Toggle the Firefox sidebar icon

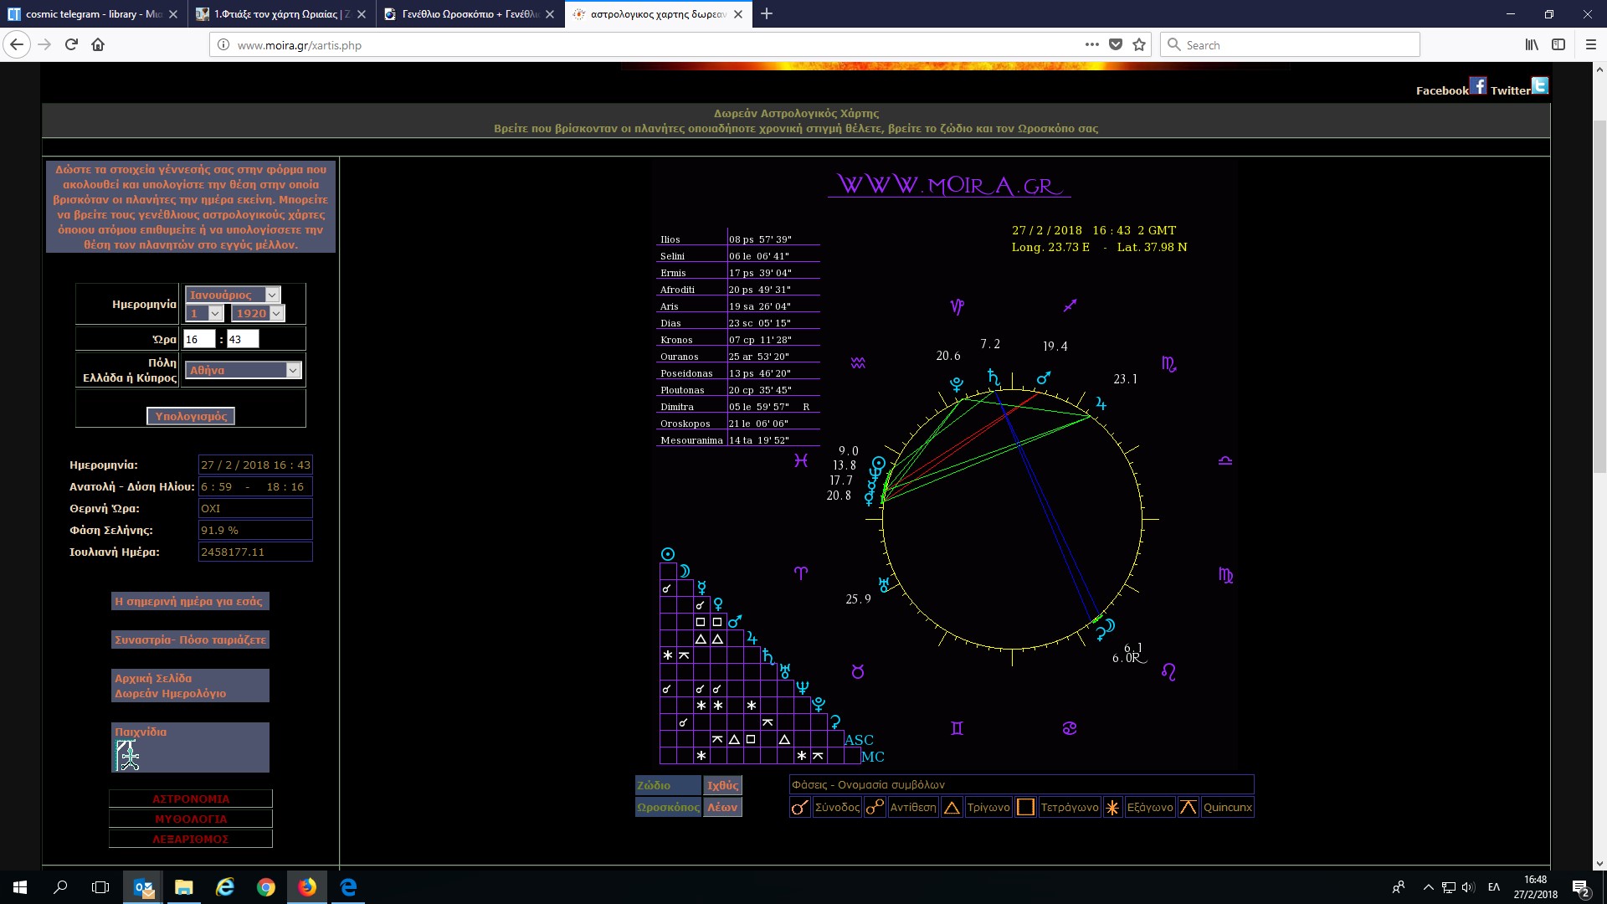coord(1558,45)
